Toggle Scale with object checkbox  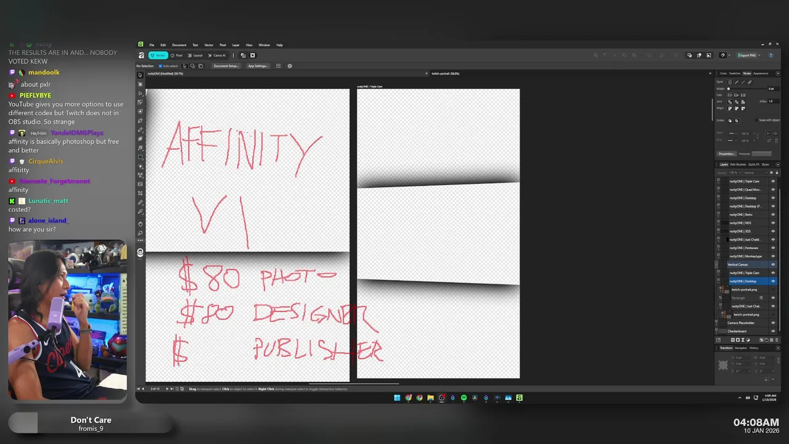point(756,120)
